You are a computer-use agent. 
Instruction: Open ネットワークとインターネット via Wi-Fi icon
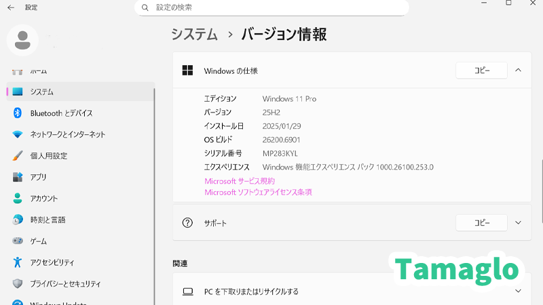[x=18, y=134]
